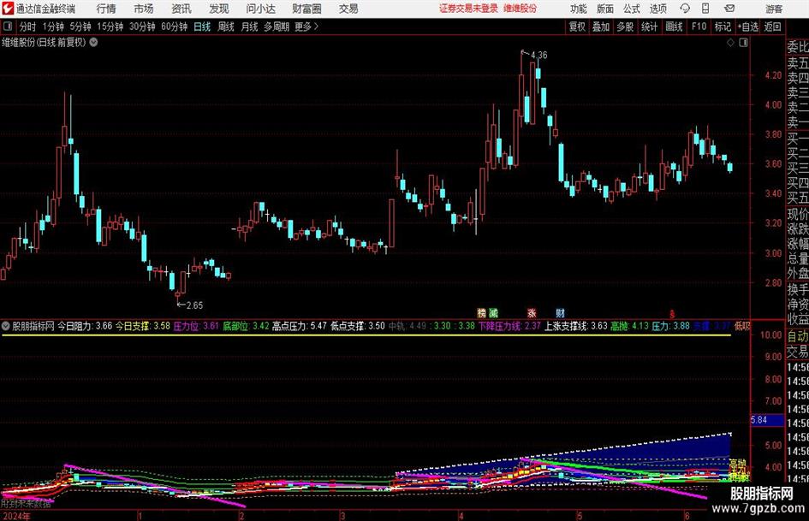809x521 pixels.
Task: Click the 多股 multi-stock button
Action: click(625, 27)
